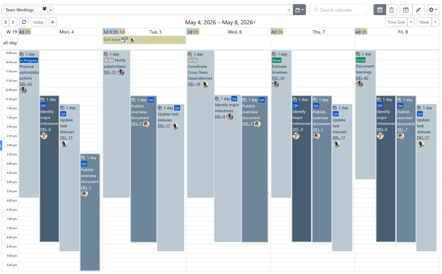The width and height of the screenshot is (442, 274).
Task: Open the date range picker caret
Action: tap(254, 22)
